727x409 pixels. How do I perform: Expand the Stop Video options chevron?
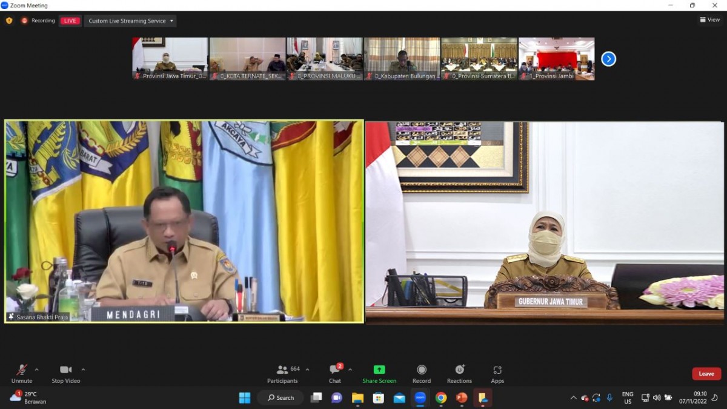pos(84,368)
